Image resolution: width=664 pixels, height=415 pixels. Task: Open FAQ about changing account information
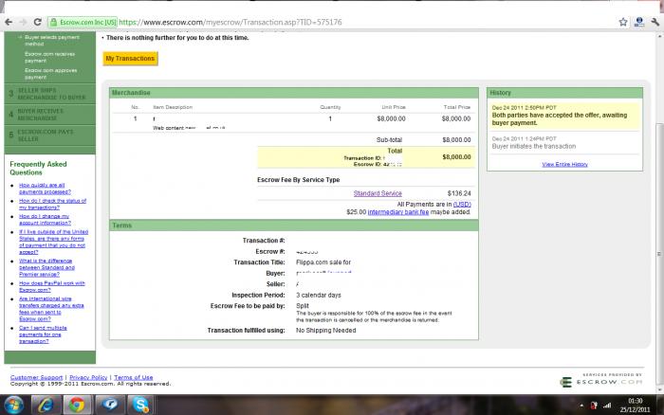coord(45,219)
